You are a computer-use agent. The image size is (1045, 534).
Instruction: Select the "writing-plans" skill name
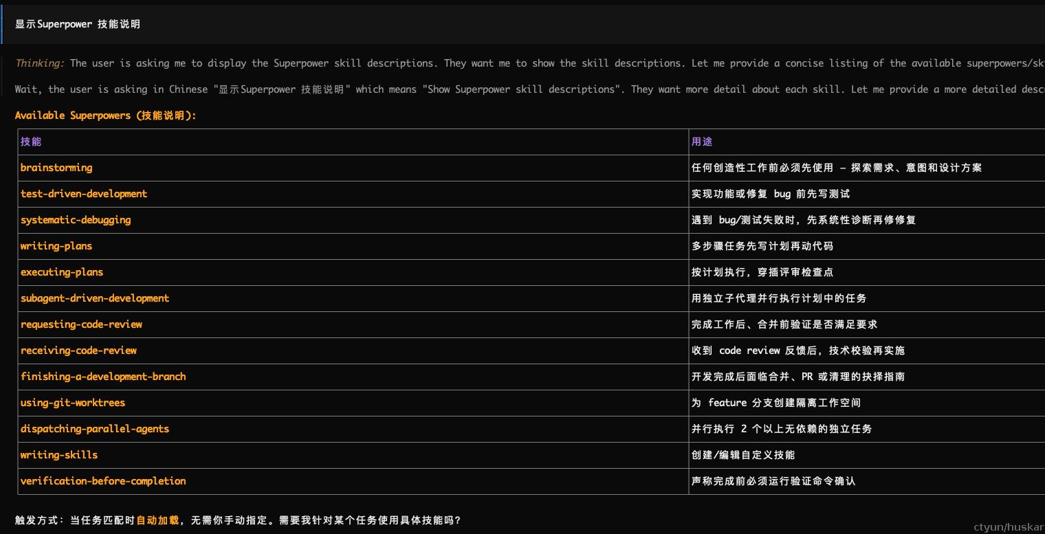56,246
